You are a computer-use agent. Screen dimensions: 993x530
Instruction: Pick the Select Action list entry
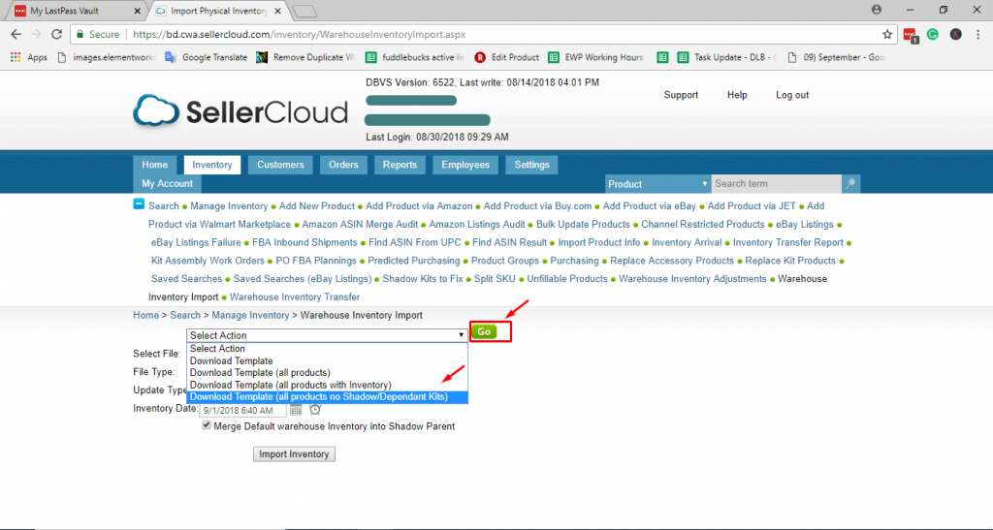coord(327,349)
